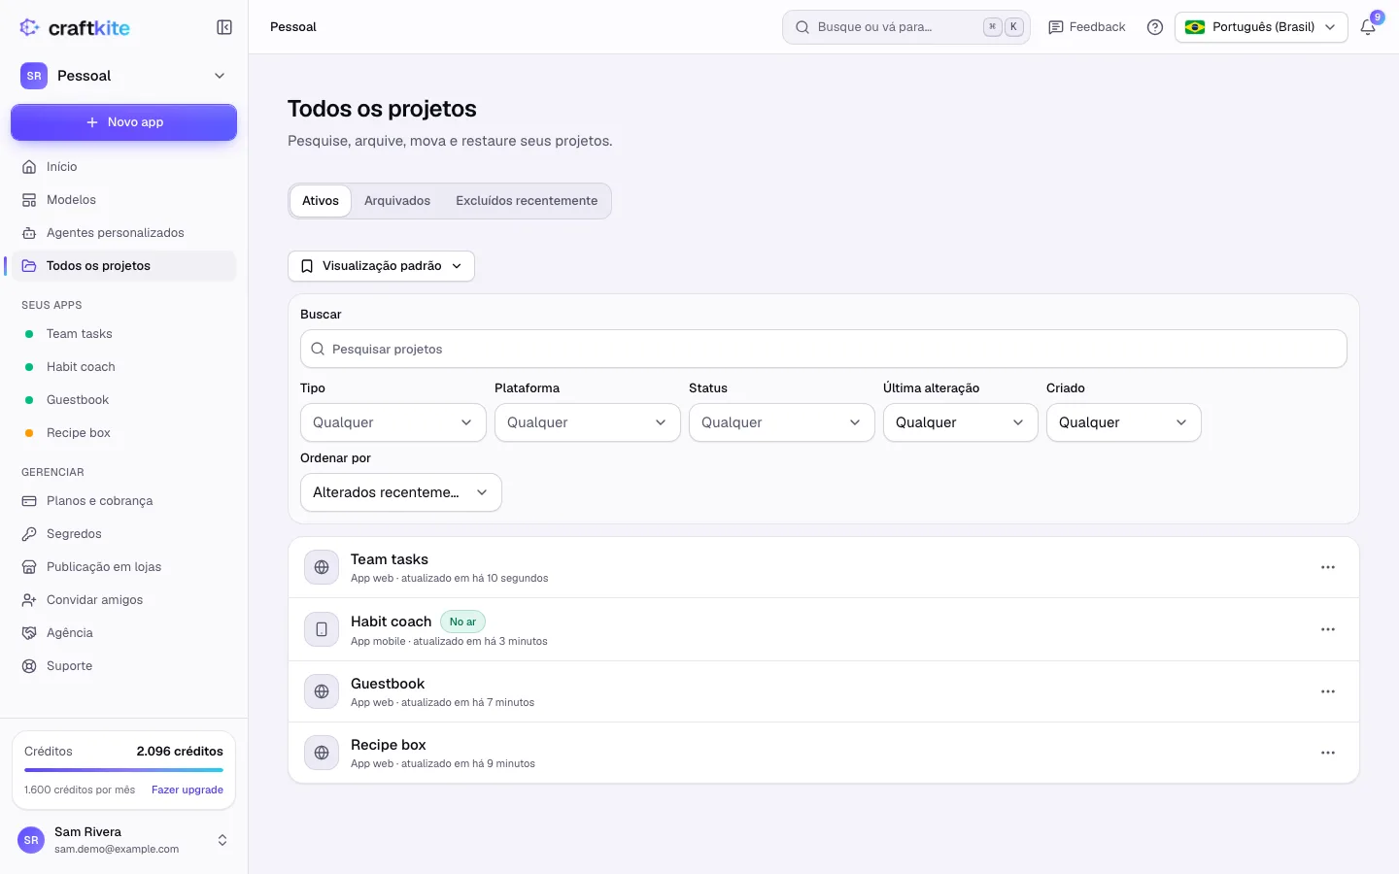Click the mobile icon of Habit coach
Screen dimensions: 1399x874
pyautogui.click(x=322, y=629)
